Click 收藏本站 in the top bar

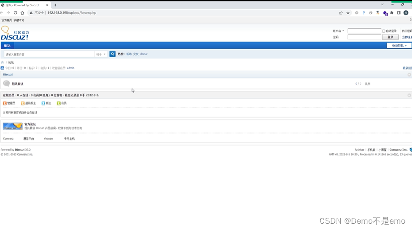click(19, 20)
